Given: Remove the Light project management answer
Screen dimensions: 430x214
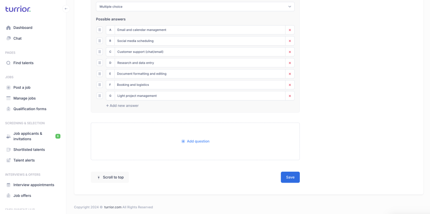Looking at the screenshot, I should (x=290, y=96).
